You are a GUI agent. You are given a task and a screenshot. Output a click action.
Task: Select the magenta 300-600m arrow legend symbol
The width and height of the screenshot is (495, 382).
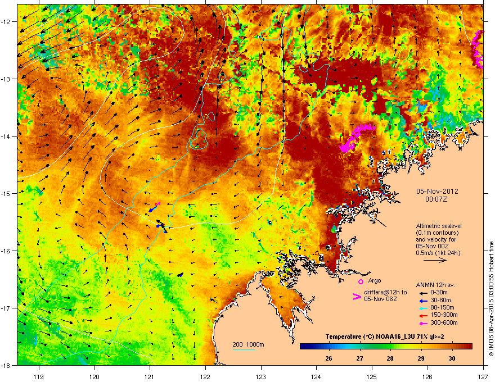(x=424, y=324)
